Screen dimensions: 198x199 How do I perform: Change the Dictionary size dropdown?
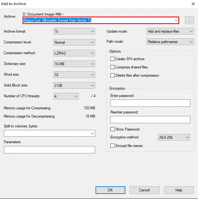pos(74,64)
